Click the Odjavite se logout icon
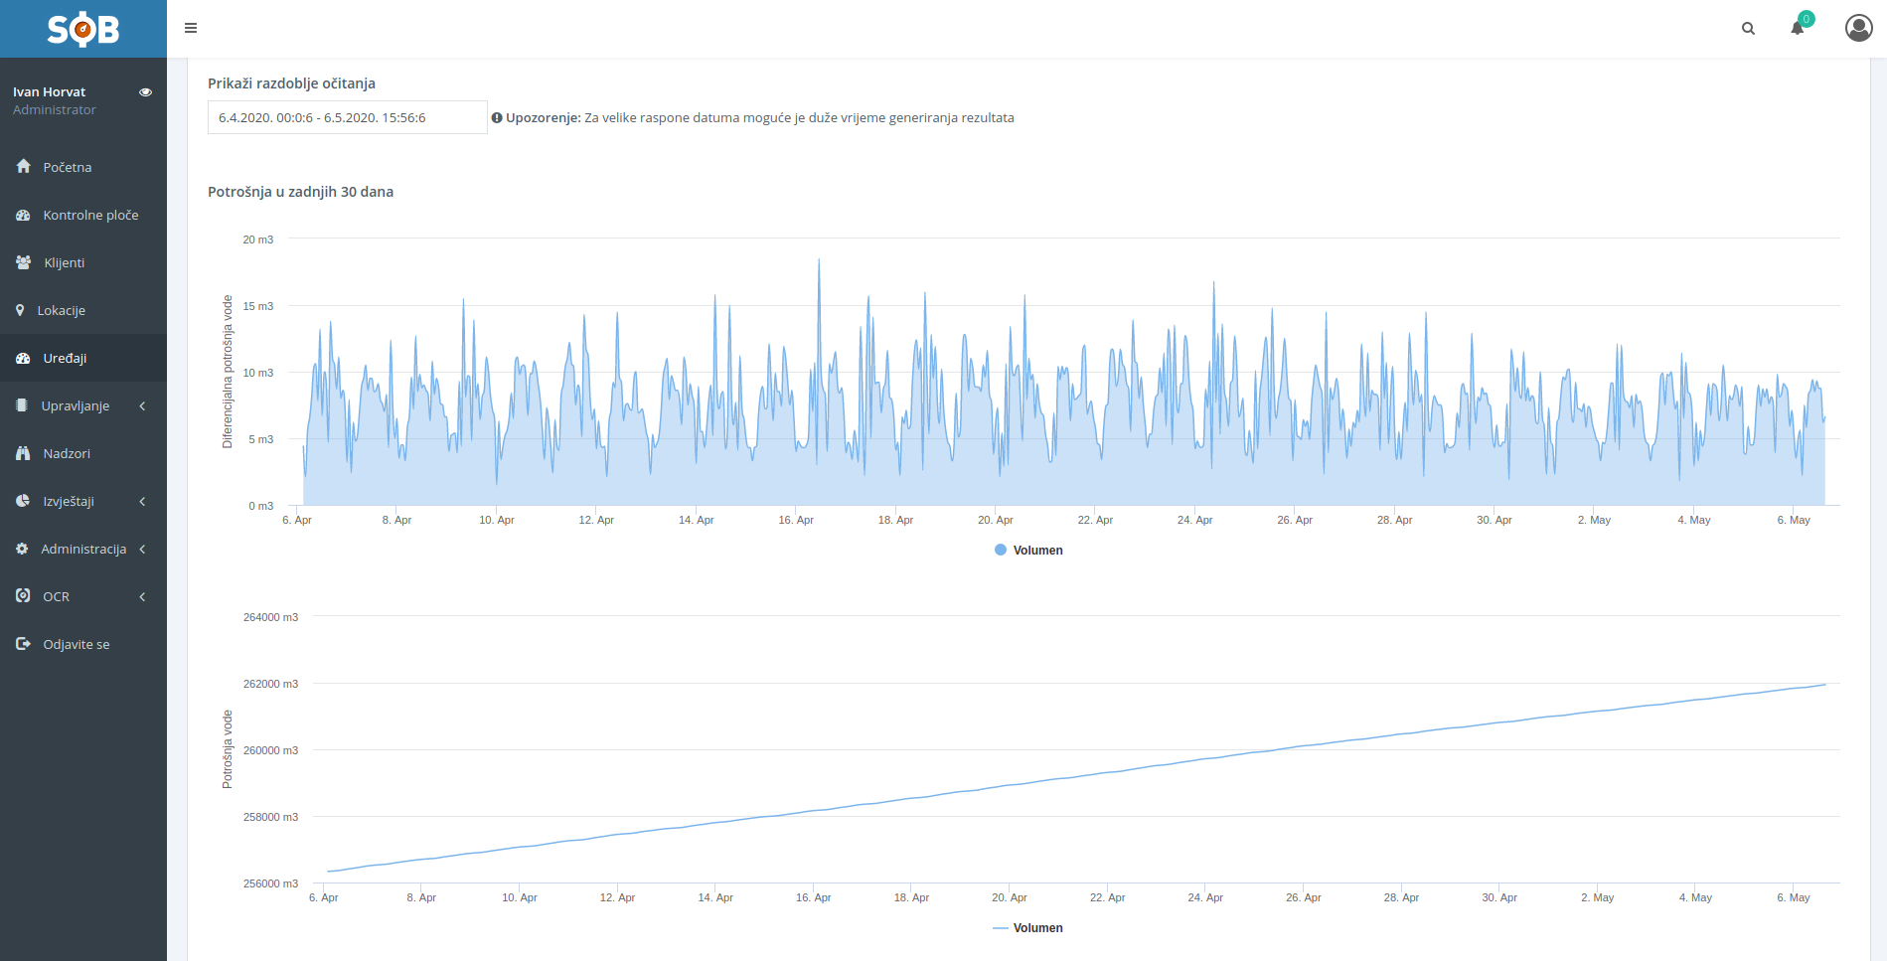Viewport: 1887px width, 961px height. (23, 644)
